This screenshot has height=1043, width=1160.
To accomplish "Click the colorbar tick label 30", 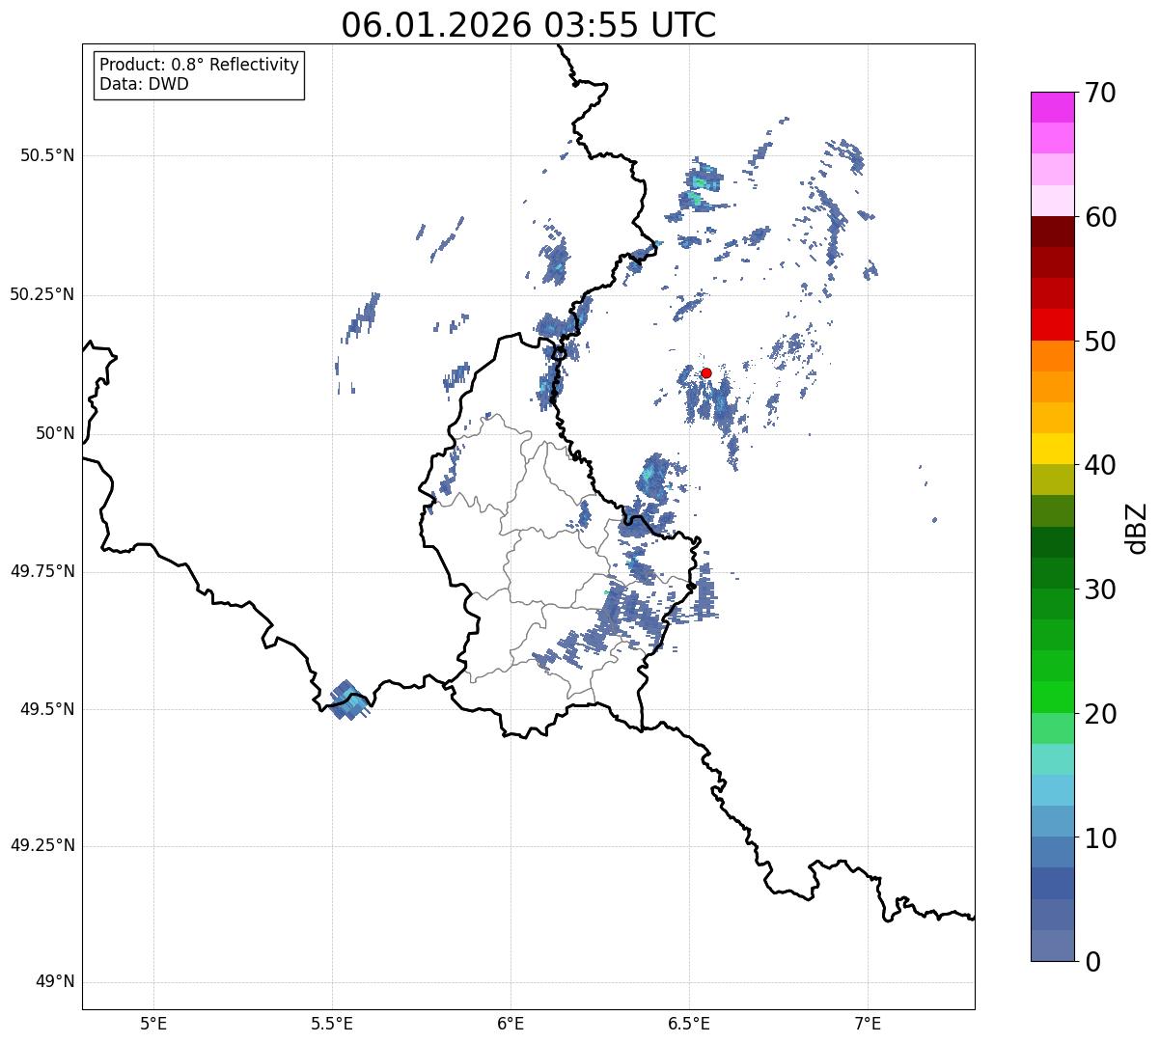I will pyautogui.click(x=1100, y=590).
